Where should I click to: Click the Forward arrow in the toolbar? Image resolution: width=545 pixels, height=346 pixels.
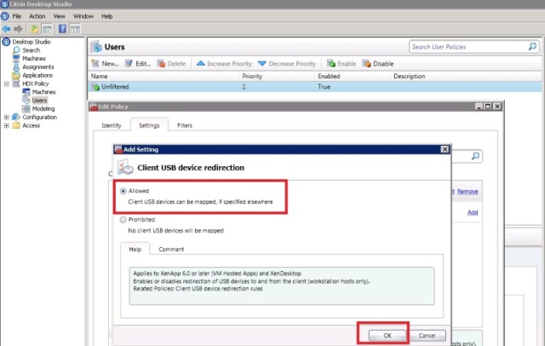point(20,28)
